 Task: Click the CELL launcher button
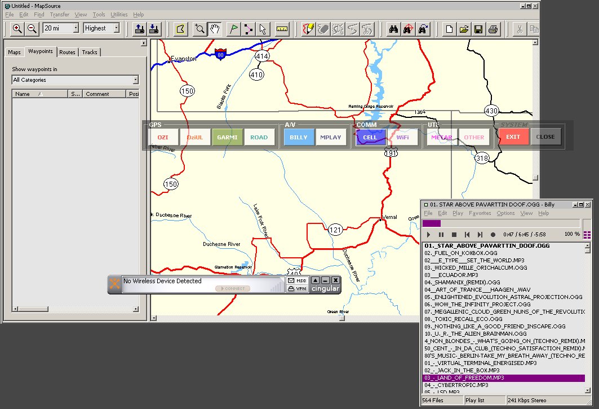pyautogui.click(x=370, y=137)
